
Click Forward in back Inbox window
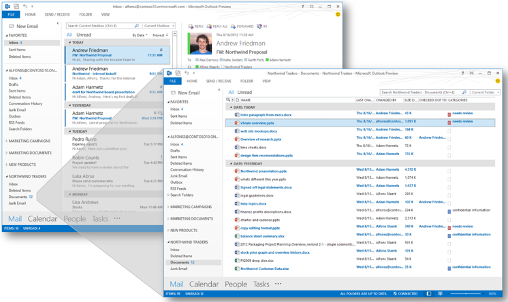point(242,27)
